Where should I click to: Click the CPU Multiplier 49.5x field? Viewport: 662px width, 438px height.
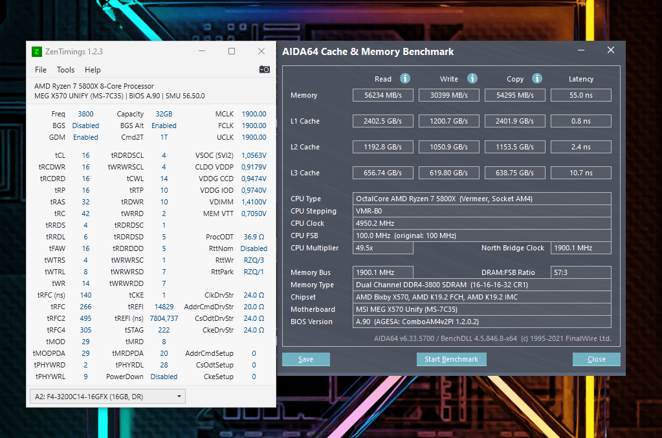tap(383, 248)
